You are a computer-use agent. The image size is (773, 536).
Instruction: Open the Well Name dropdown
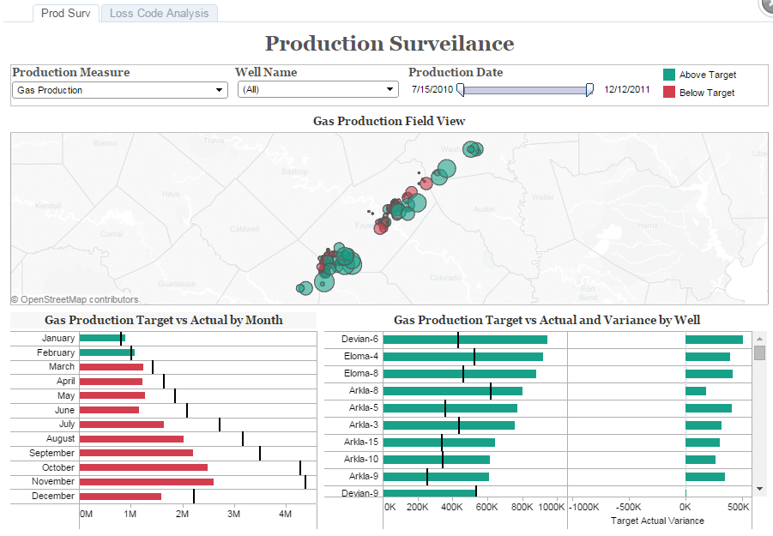click(317, 88)
